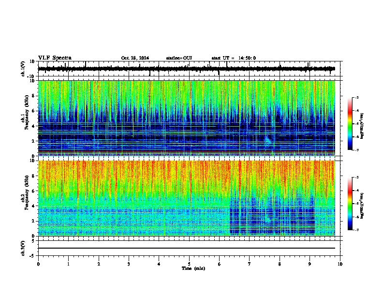Click time axis tick label 4 at the bottom

[159, 264]
